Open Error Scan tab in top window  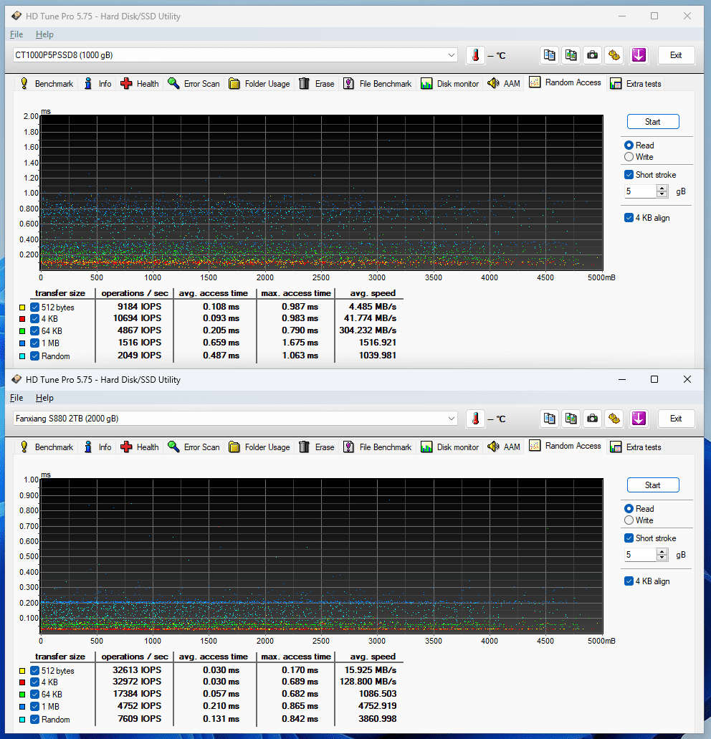point(194,84)
